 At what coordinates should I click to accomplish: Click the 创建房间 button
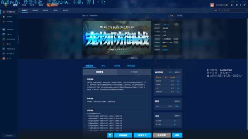(123, 135)
